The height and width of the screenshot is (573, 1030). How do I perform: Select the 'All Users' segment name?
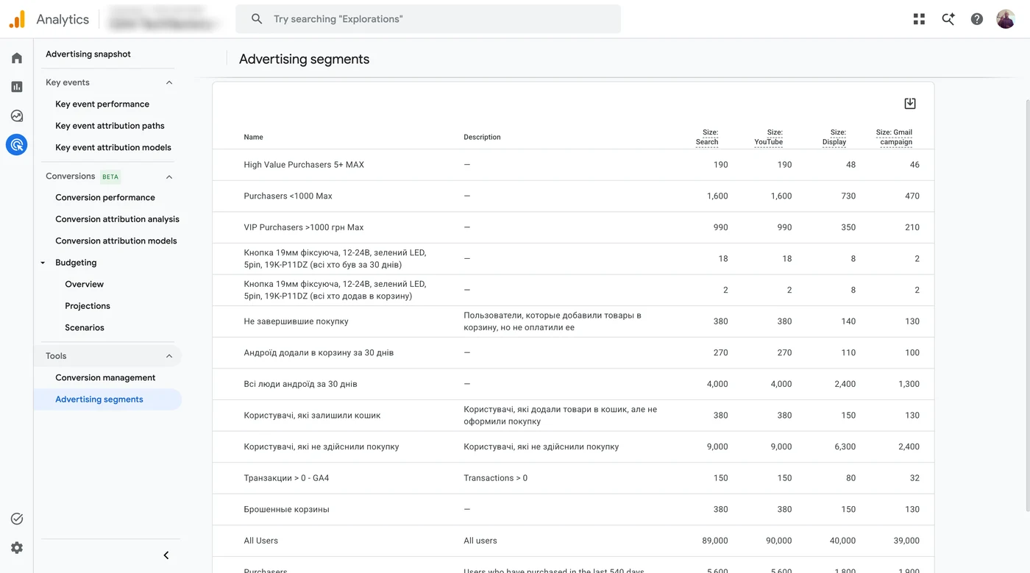point(261,541)
